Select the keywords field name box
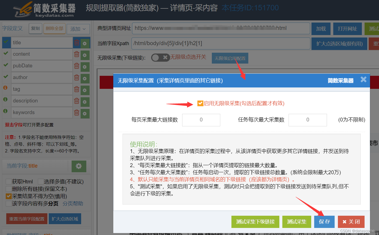The height and width of the screenshot is (235, 379). coord(42,112)
